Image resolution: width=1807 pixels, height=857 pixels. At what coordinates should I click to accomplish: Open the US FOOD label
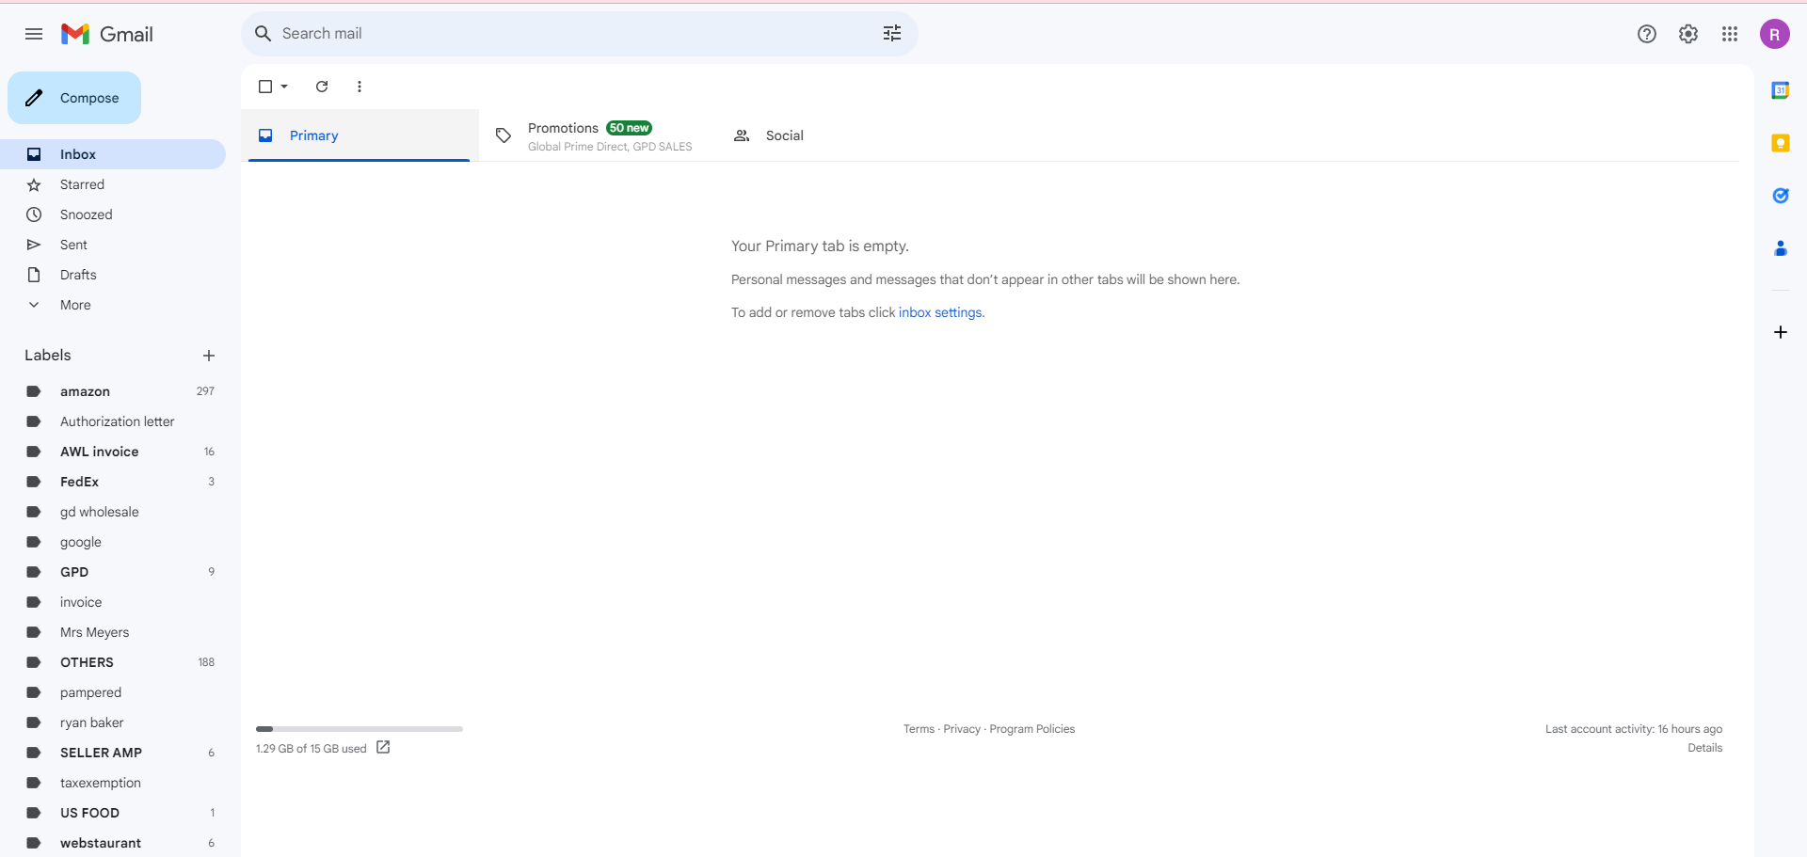113,813
